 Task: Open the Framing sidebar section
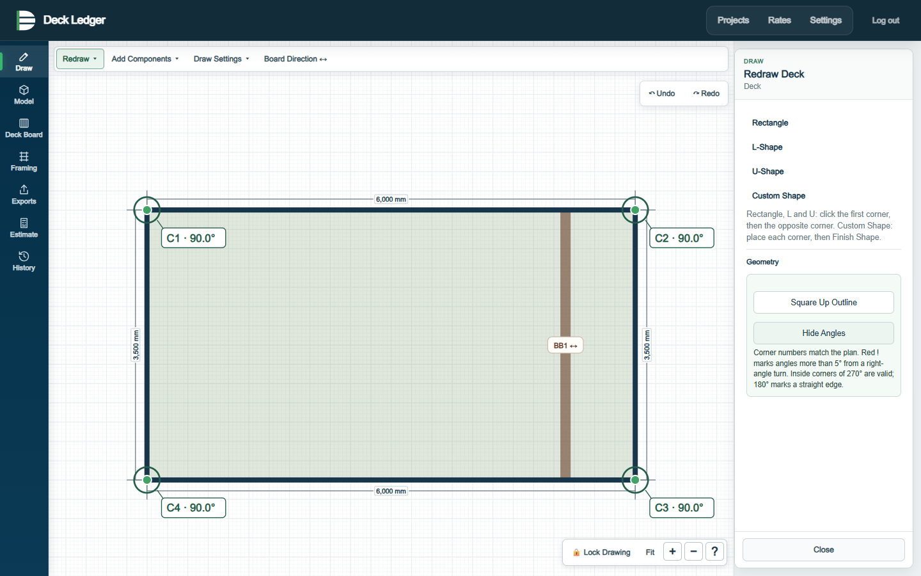click(x=24, y=161)
